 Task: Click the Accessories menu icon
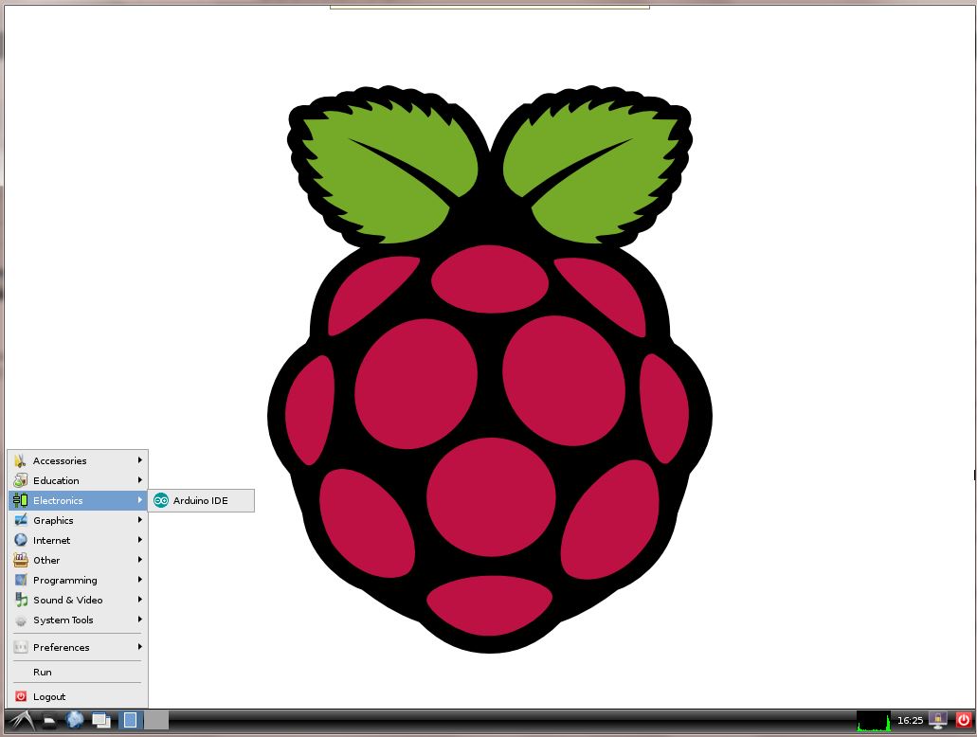pos(21,460)
